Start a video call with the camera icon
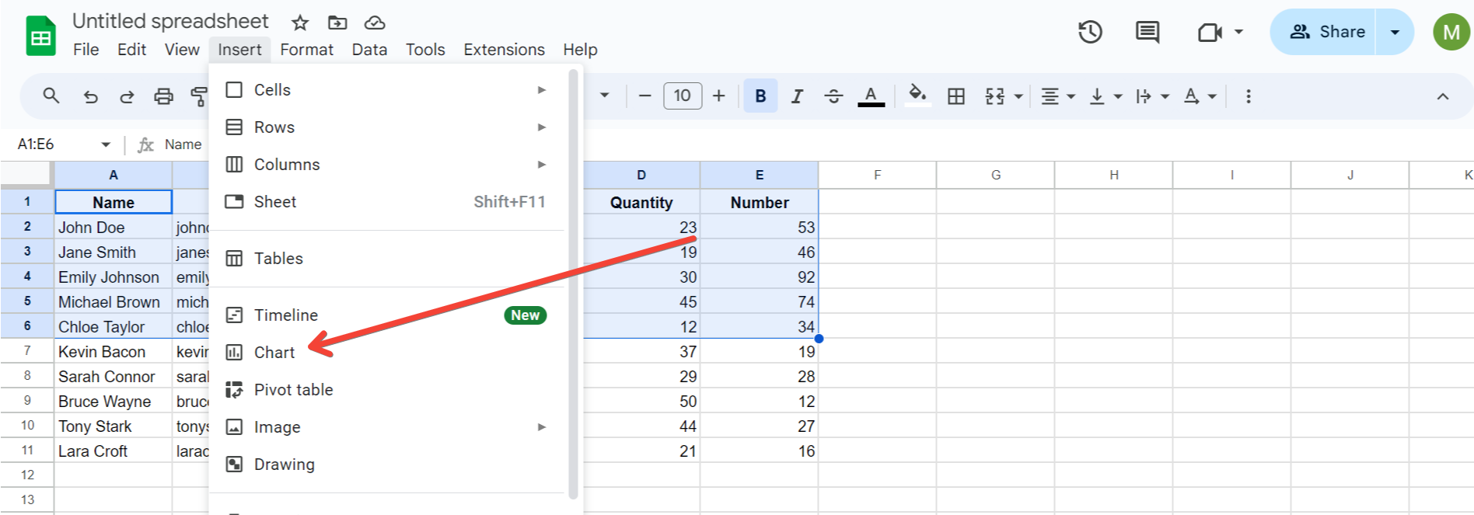Viewport: 1474px width, 515px height. pyautogui.click(x=1210, y=32)
